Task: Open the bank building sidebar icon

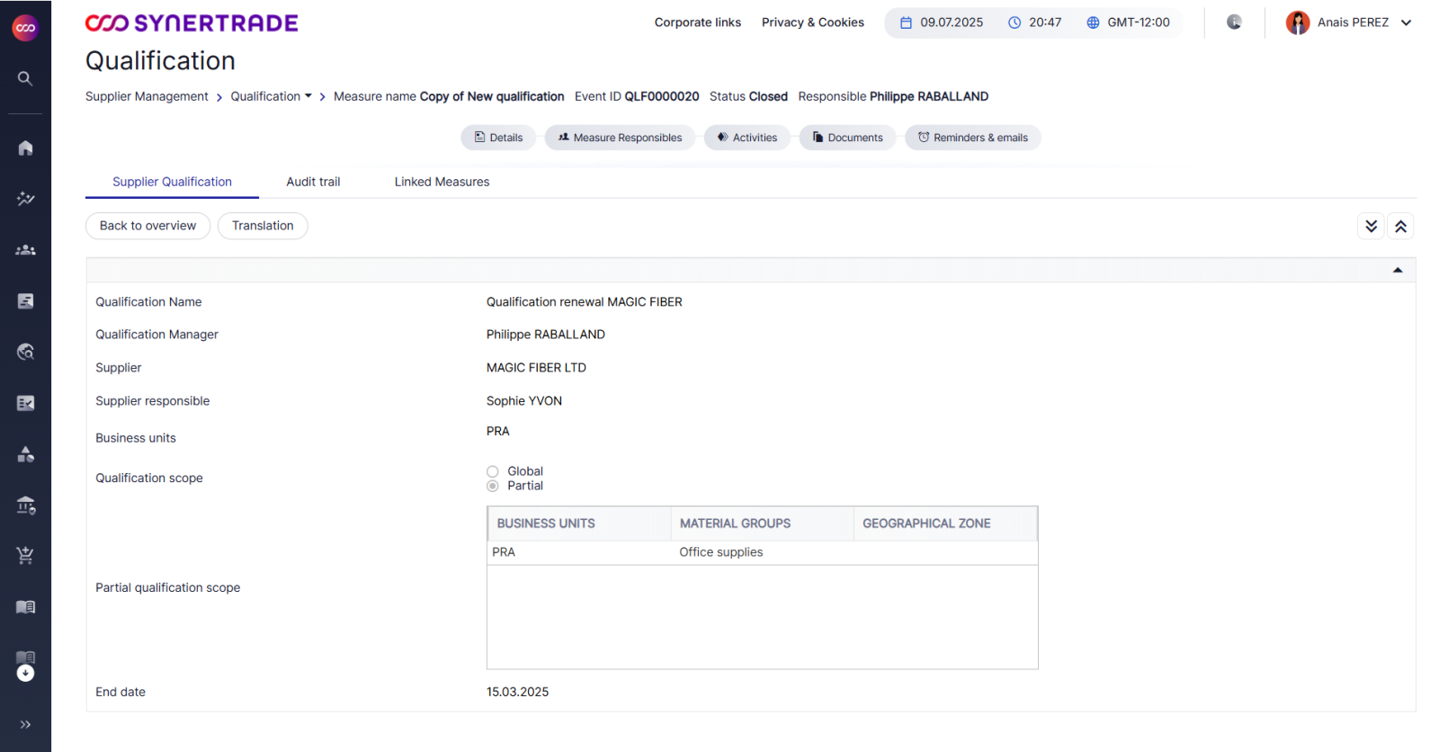Action: click(25, 506)
